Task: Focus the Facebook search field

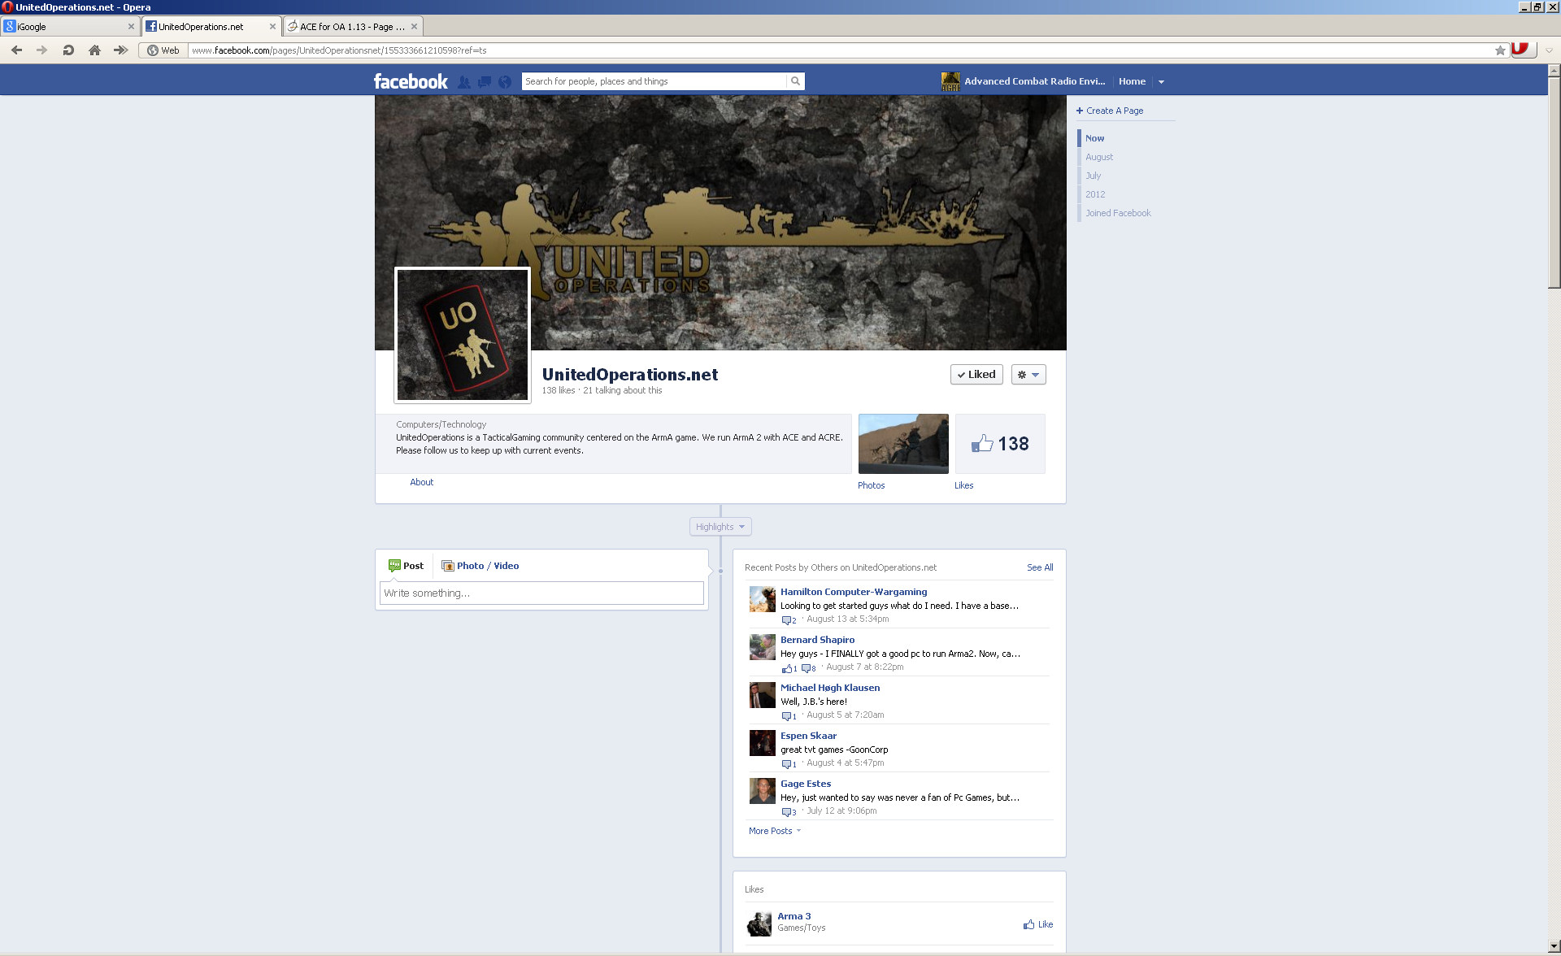Action: point(654,81)
